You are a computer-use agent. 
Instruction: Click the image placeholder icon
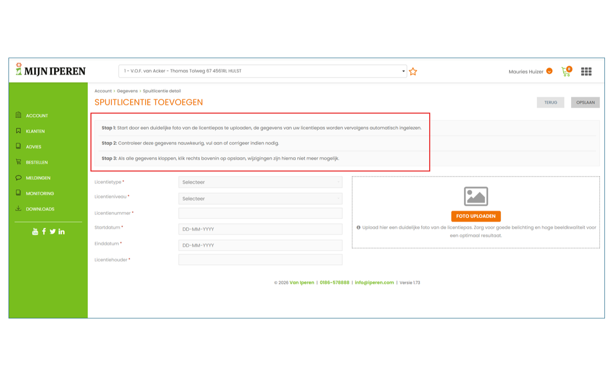click(476, 196)
